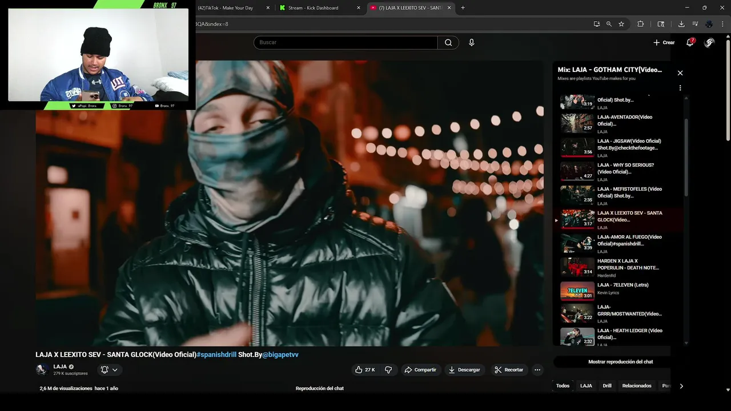
Task: Click the YouTube search magnifier button
Action: tap(448, 42)
